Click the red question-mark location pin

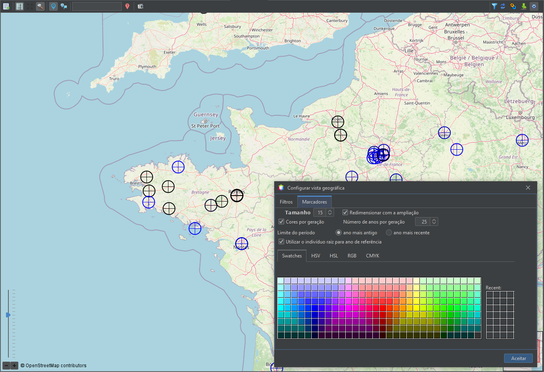tap(127, 6)
